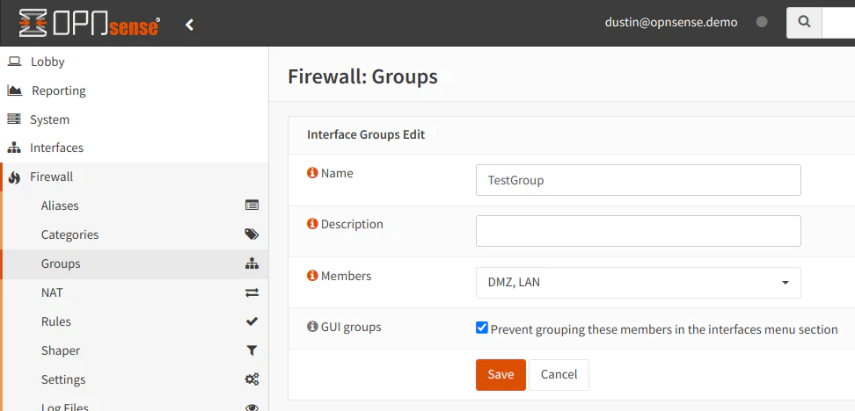Viewport: 855px width, 411px height.
Task: Click the search magnifier icon
Action: click(x=803, y=23)
